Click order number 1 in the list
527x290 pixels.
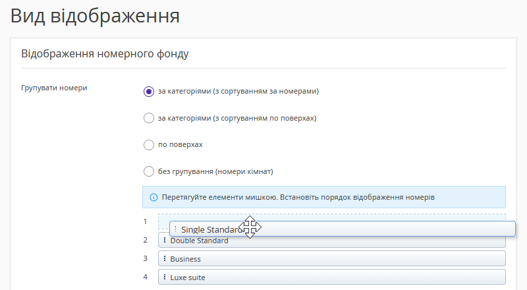[146, 221]
